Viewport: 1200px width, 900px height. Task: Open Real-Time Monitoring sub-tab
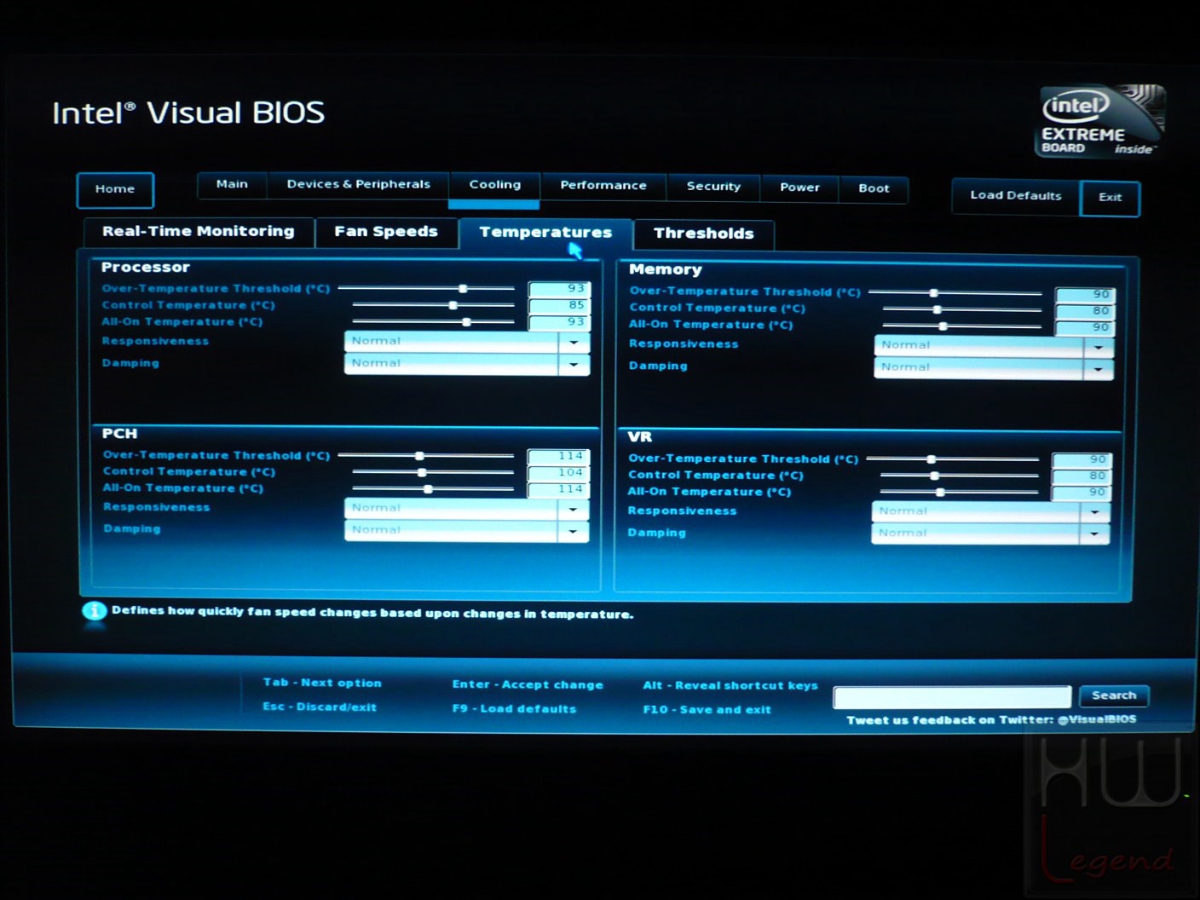click(199, 232)
